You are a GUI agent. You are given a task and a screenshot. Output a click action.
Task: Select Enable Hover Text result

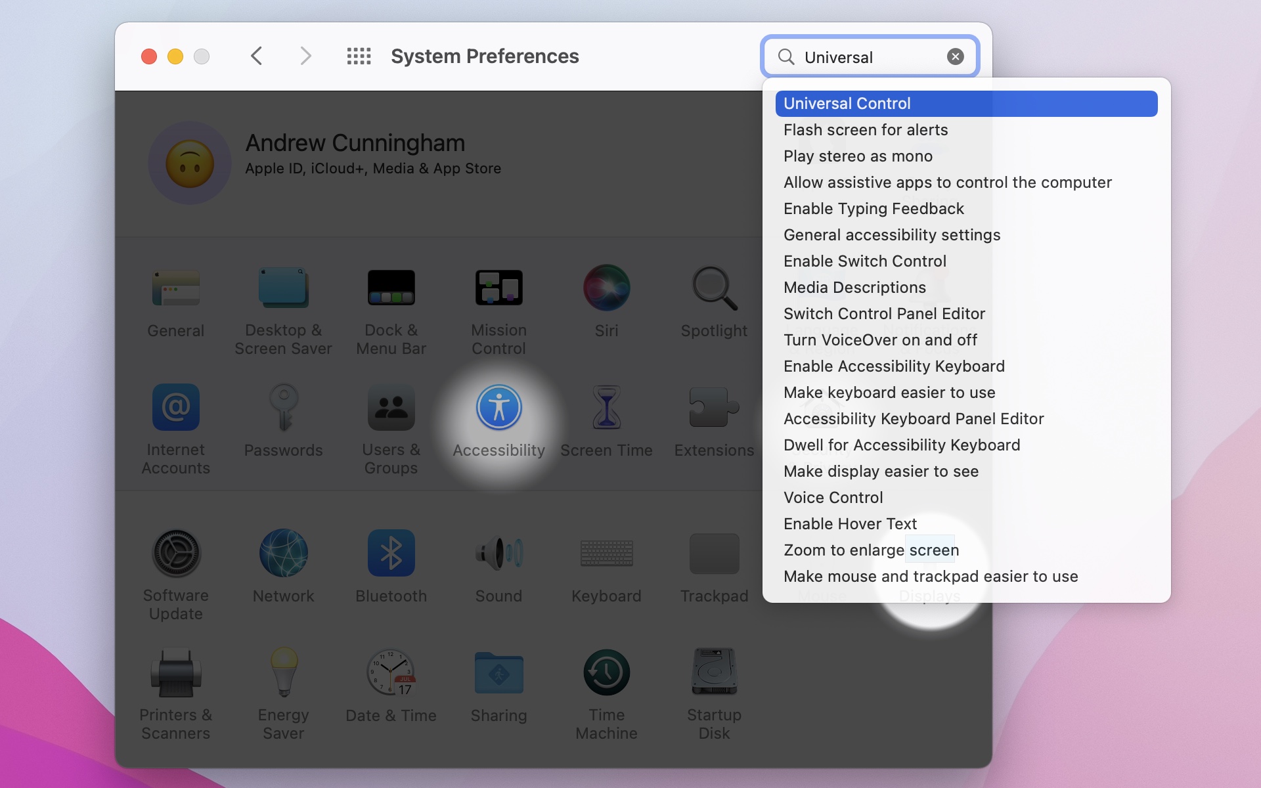point(966,524)
